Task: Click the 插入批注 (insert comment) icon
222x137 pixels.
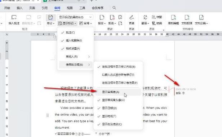Action: tap(14, 18)
